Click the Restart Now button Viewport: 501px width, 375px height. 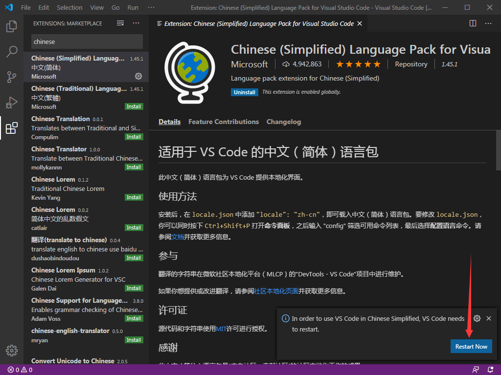pyautogui.click(x=471, y=346)
